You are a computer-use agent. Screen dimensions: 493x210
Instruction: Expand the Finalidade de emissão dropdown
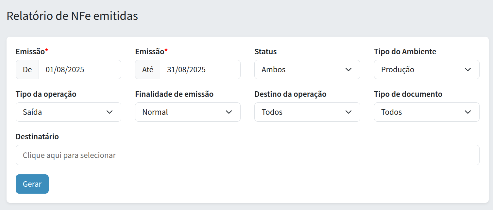point(188,112)
